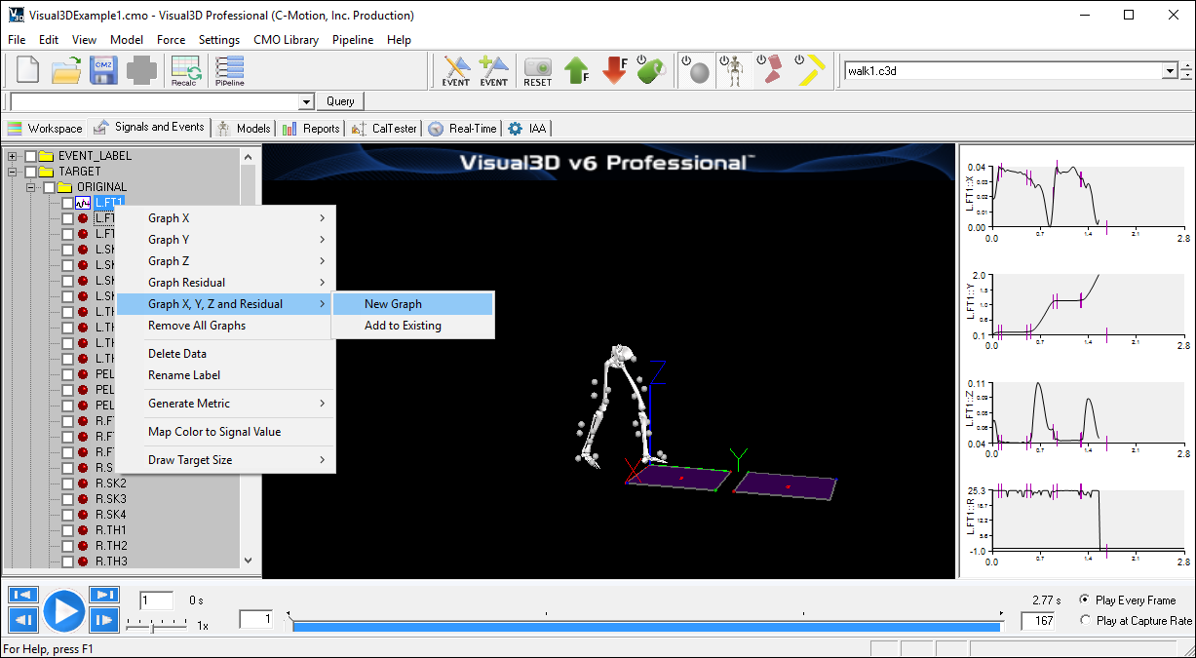Check the TARGET folder checkbox
1196x658 pixels.
[30, 172]
